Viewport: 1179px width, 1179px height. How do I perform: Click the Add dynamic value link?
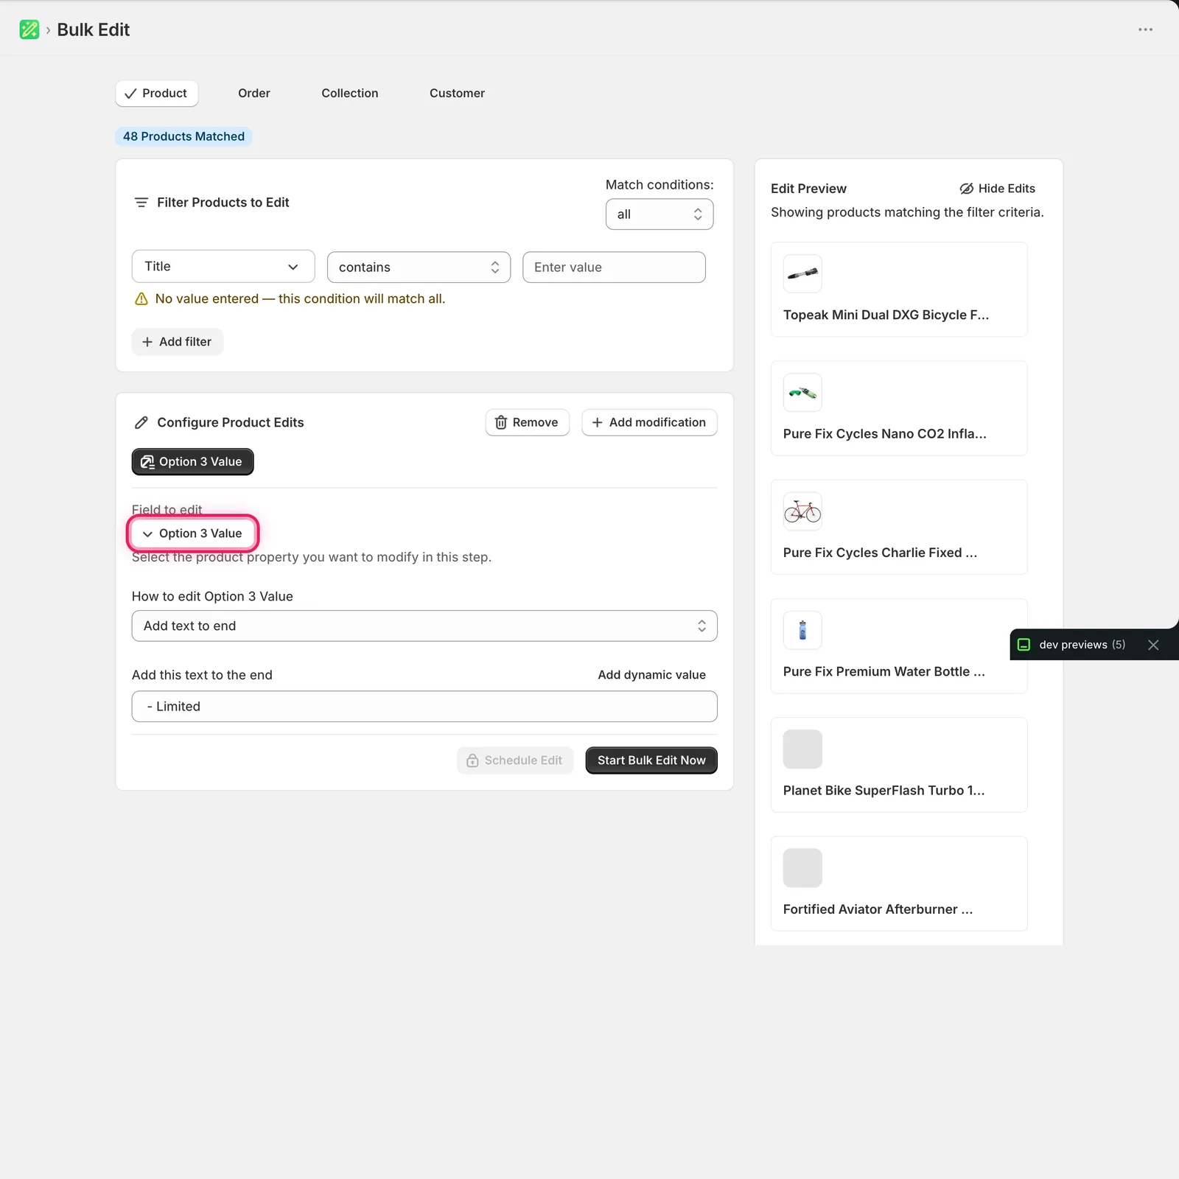652,675
